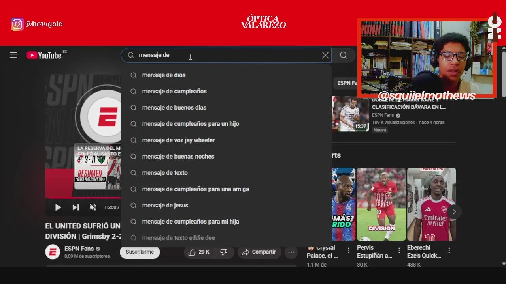506x284 pixels.
Task: Open the Eberechi Eze short thumbnail
Action: (x=431, y=204)
